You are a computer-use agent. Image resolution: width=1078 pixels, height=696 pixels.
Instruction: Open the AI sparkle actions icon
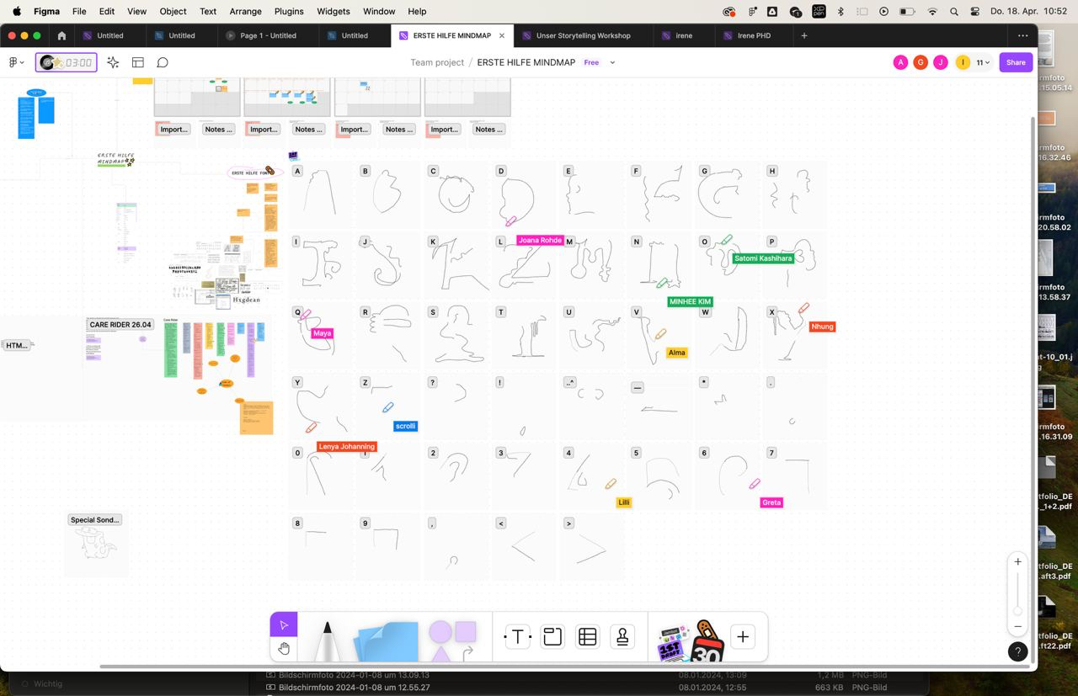[x=113, y=62]
